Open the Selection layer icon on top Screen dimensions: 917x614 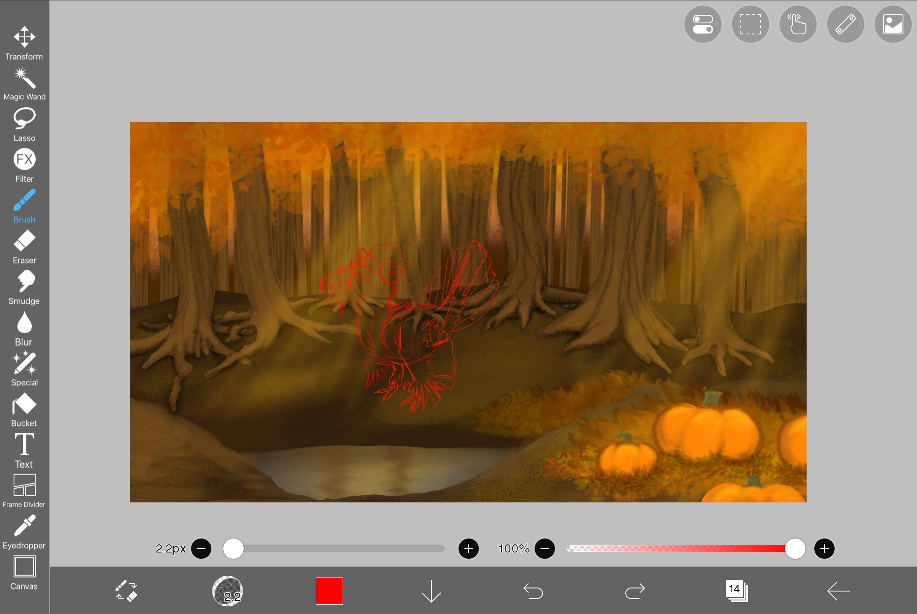click(x=749, y=24)
